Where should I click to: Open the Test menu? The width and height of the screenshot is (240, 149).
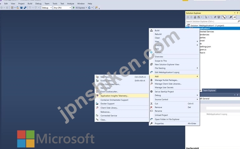point(62,4)
